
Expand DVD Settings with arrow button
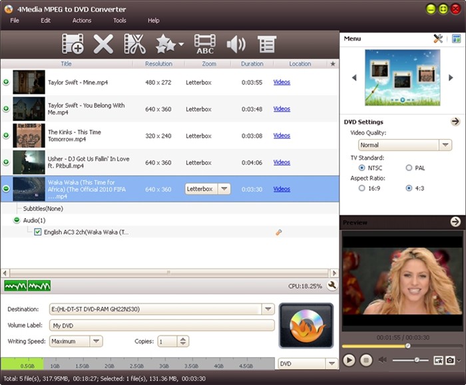pos(455,122)
